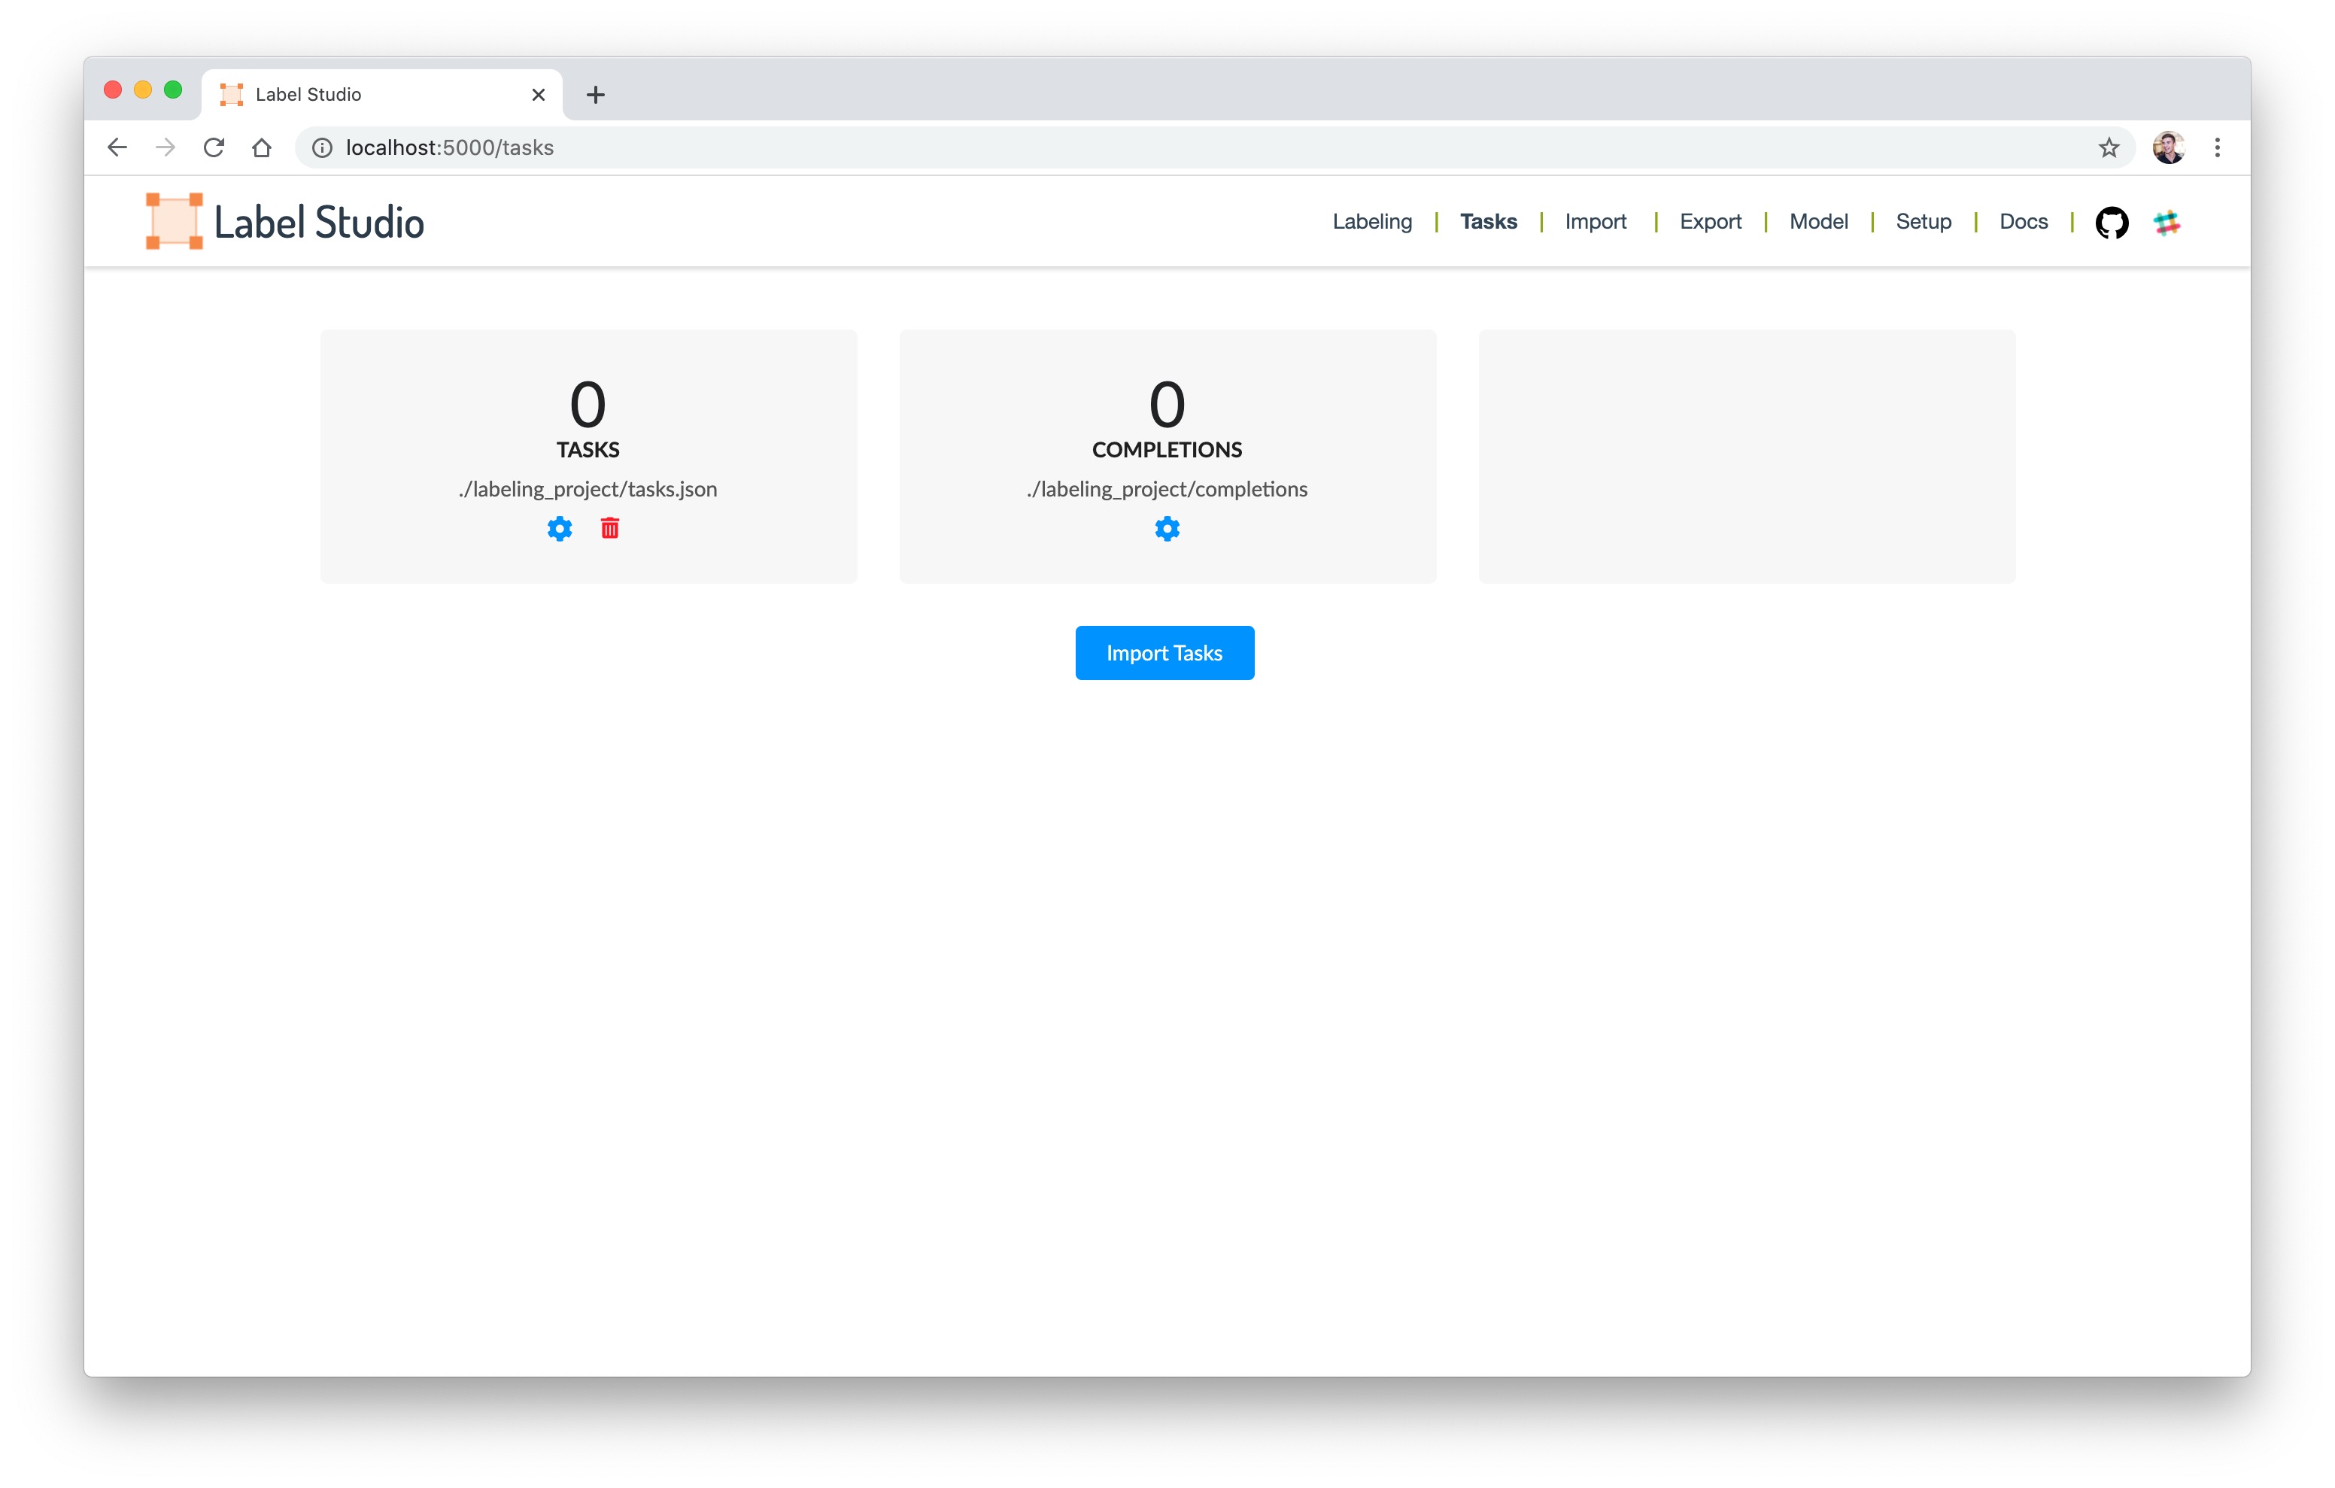Go to the browser home page
The image size is (2335, 1488).
pos(262,147)
